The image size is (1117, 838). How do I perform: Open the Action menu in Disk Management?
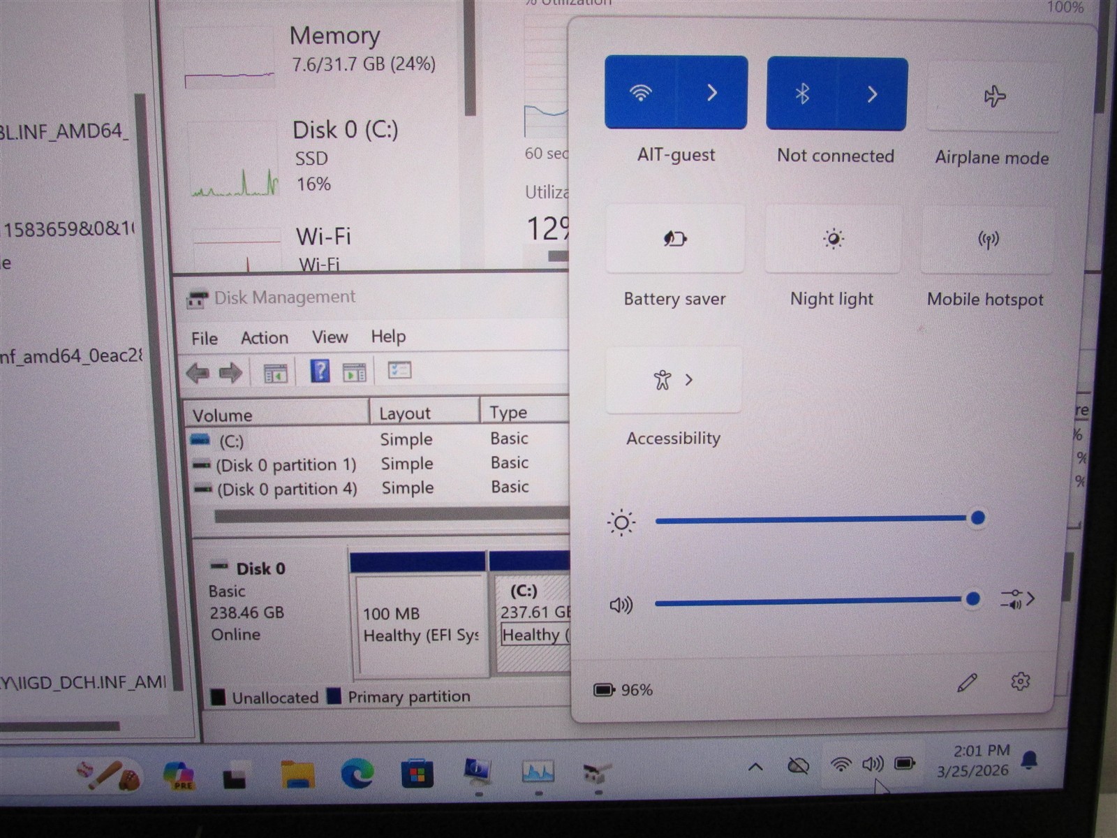[x=265, y=338]
